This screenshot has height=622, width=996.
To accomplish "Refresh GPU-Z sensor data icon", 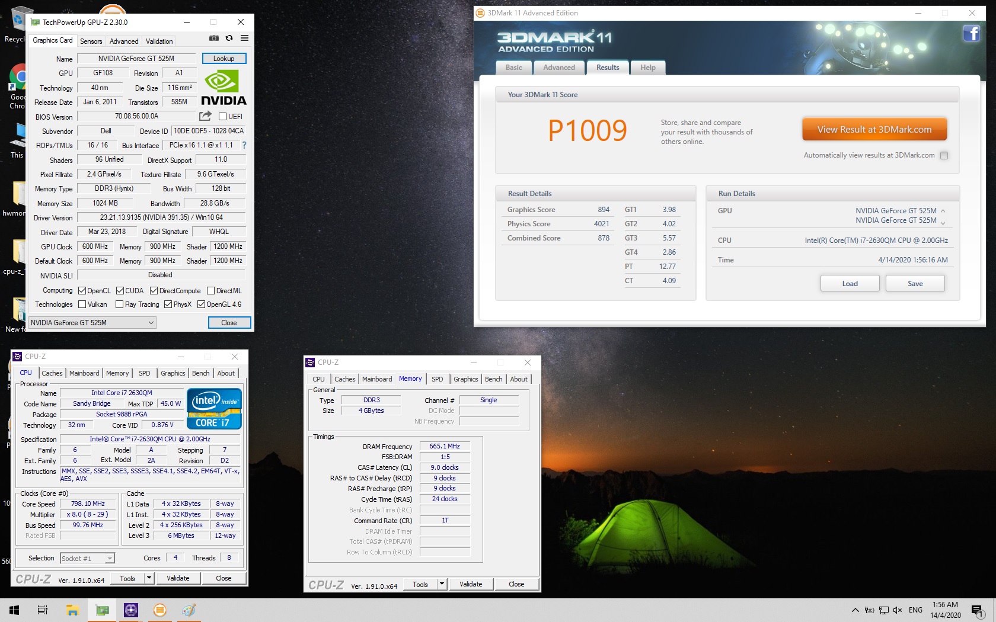I will point(229,38).
